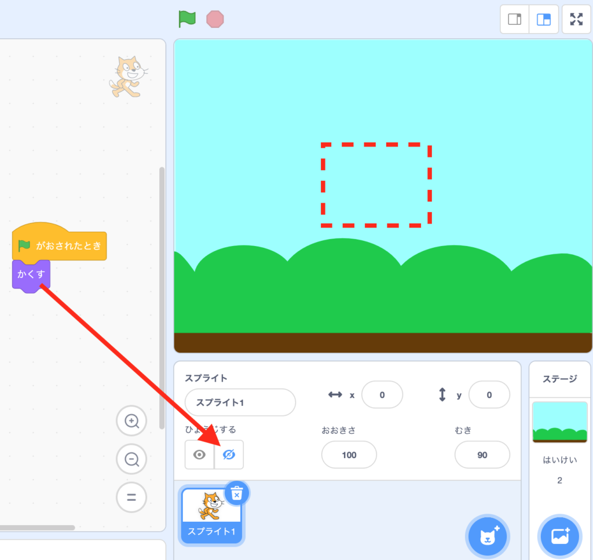Click the x position field

click(x=382, y=395)
